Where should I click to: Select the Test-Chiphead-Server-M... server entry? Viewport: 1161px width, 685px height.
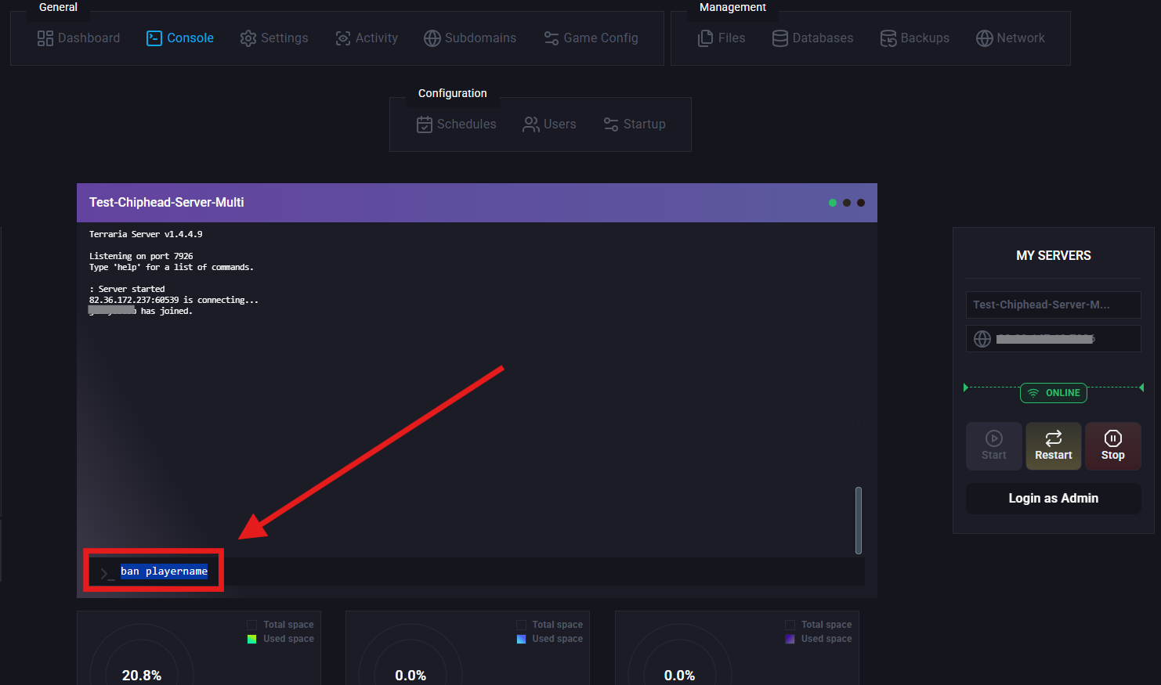coord(1054,305)
